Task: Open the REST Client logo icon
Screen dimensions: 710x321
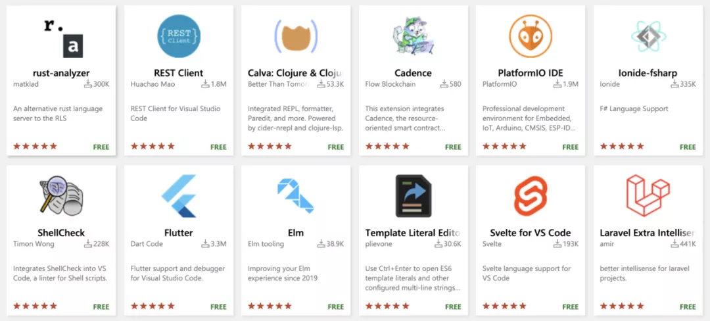Action: point(178,36)
